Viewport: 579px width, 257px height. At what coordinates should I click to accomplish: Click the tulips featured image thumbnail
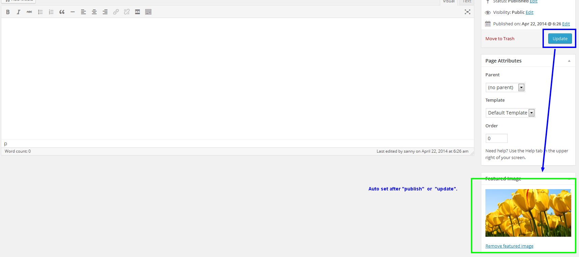[x=528, y=213]
